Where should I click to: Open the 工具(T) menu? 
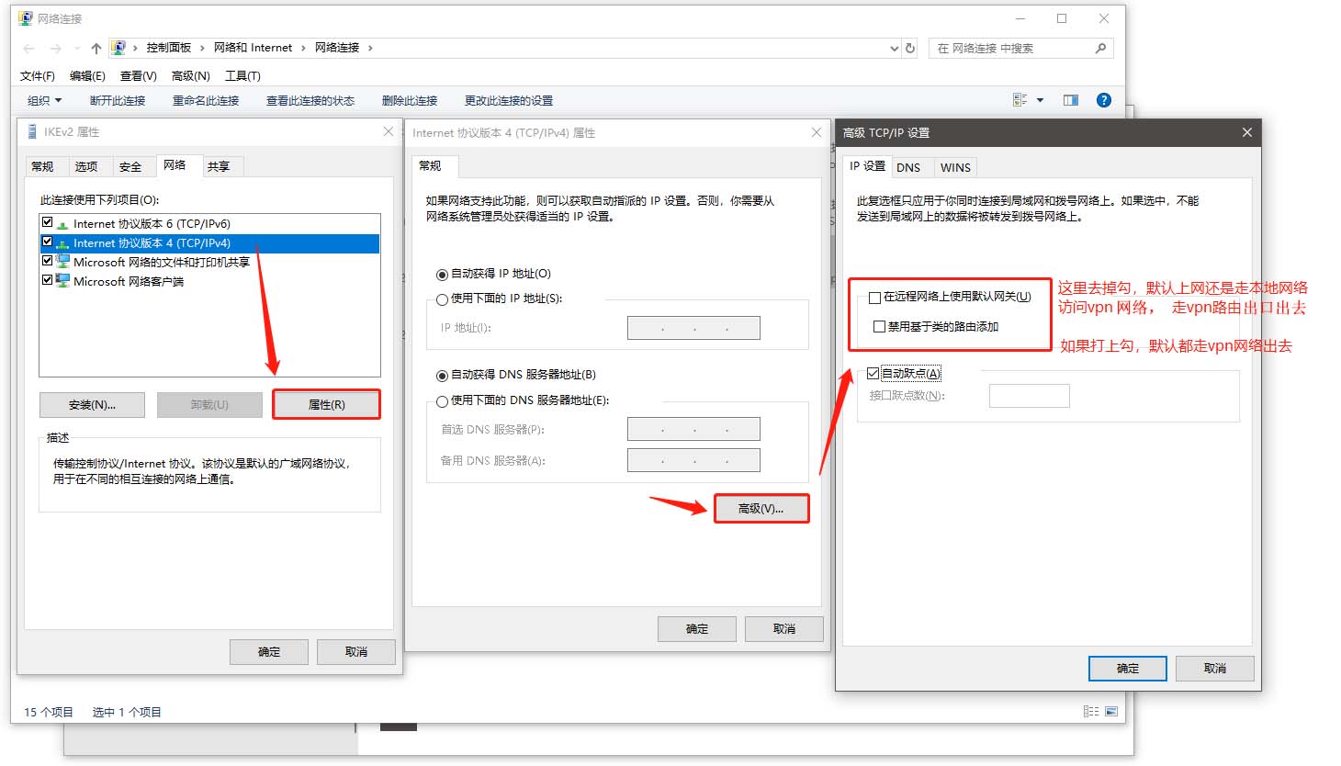pos(242,76)
